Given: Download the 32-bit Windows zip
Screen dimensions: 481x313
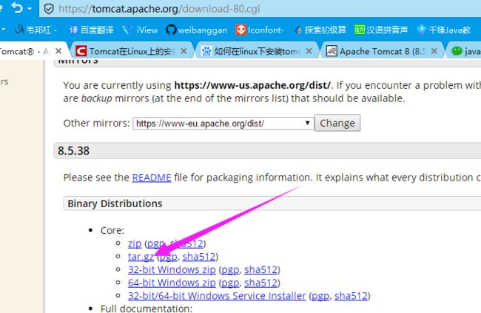Looking at the screenshot, I should coord(172,270).
